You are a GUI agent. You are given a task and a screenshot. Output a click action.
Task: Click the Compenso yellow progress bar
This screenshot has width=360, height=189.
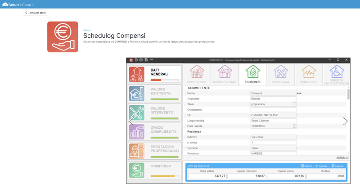pos(164,176)
